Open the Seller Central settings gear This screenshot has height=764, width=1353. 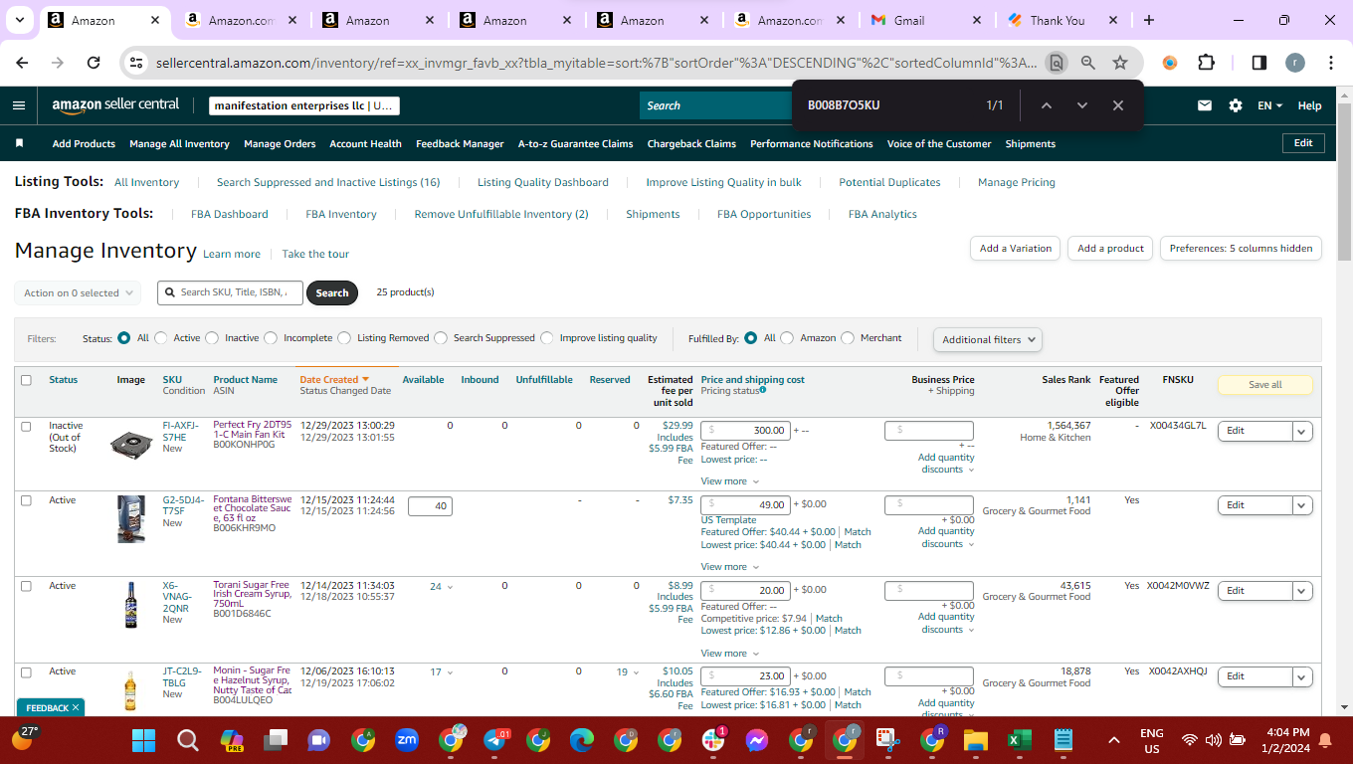click(1236, 105)
